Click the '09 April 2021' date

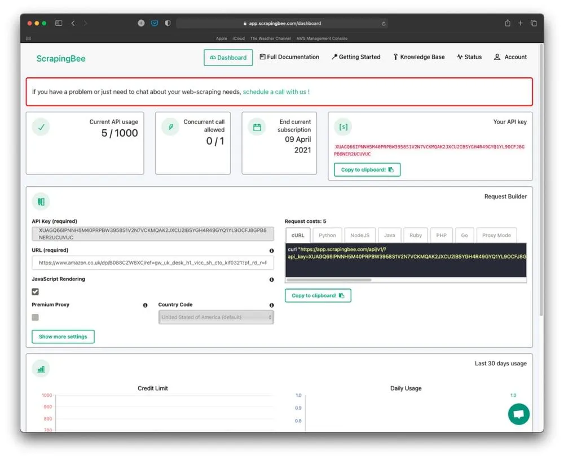pyautogui.click(x=298, y=145)
